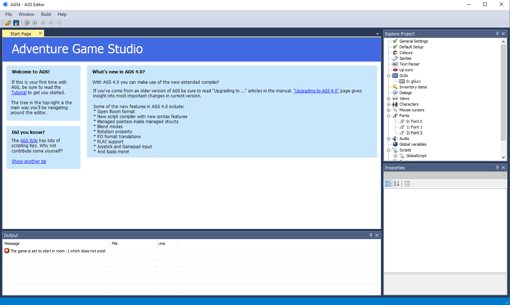Image resolution: width=510 pixels, height=305 pixels.
Task: Switch to the Start Page tab
Action: 20,34
